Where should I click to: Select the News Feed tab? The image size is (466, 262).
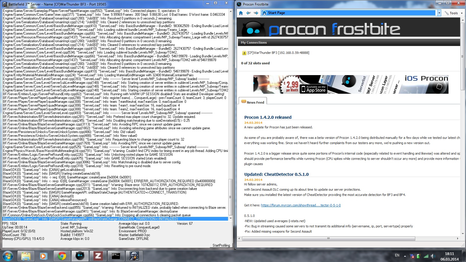(253, 102)
